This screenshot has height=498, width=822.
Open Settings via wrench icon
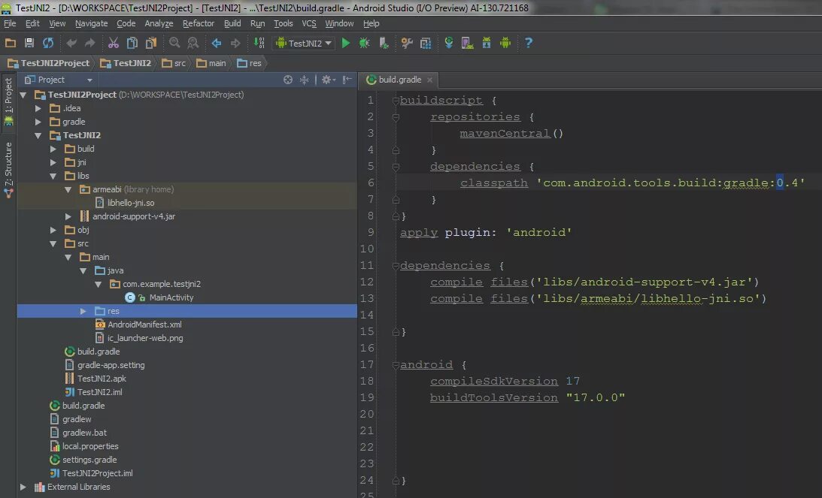point(407,43)
